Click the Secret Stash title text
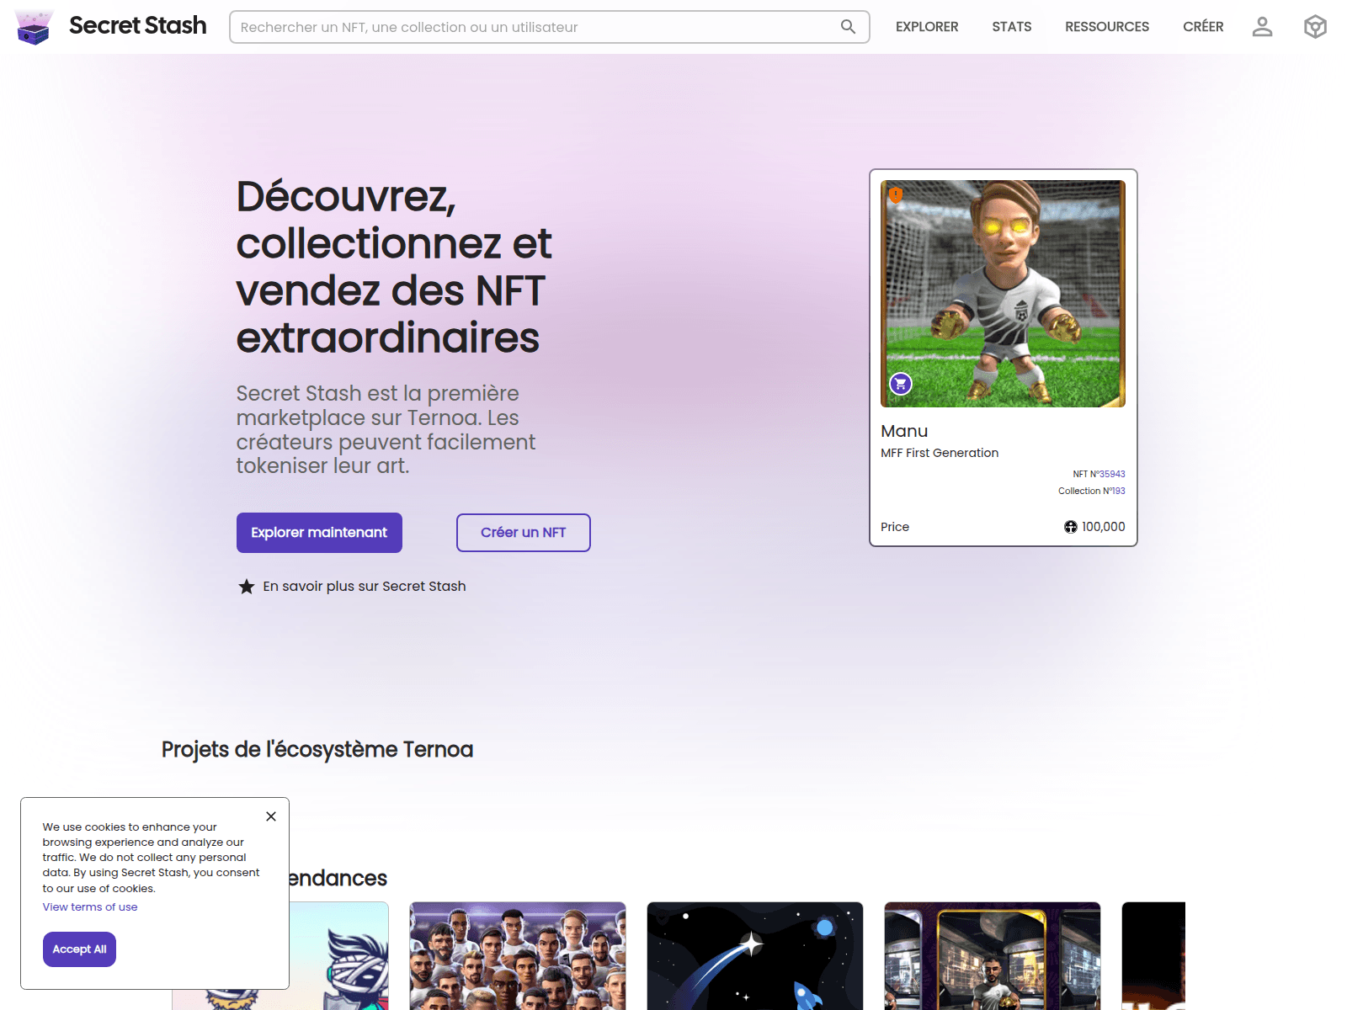This screenshot has width=1347, height=1010. click(137, 26)
